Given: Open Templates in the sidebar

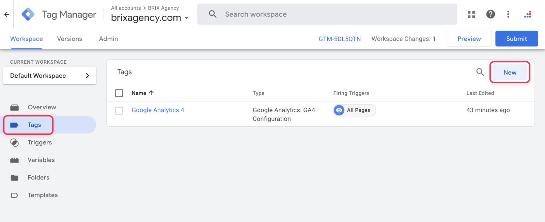Looking at the screenshot, I should (43, 195).
